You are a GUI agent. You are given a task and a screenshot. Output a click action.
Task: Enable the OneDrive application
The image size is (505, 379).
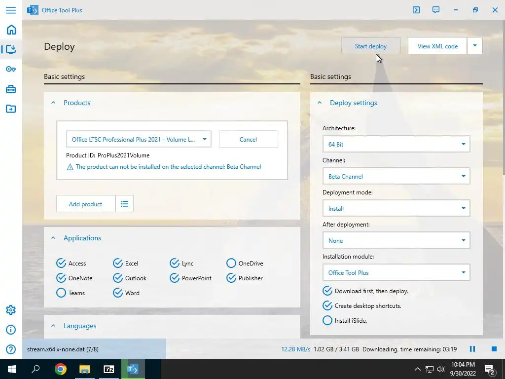245,264
